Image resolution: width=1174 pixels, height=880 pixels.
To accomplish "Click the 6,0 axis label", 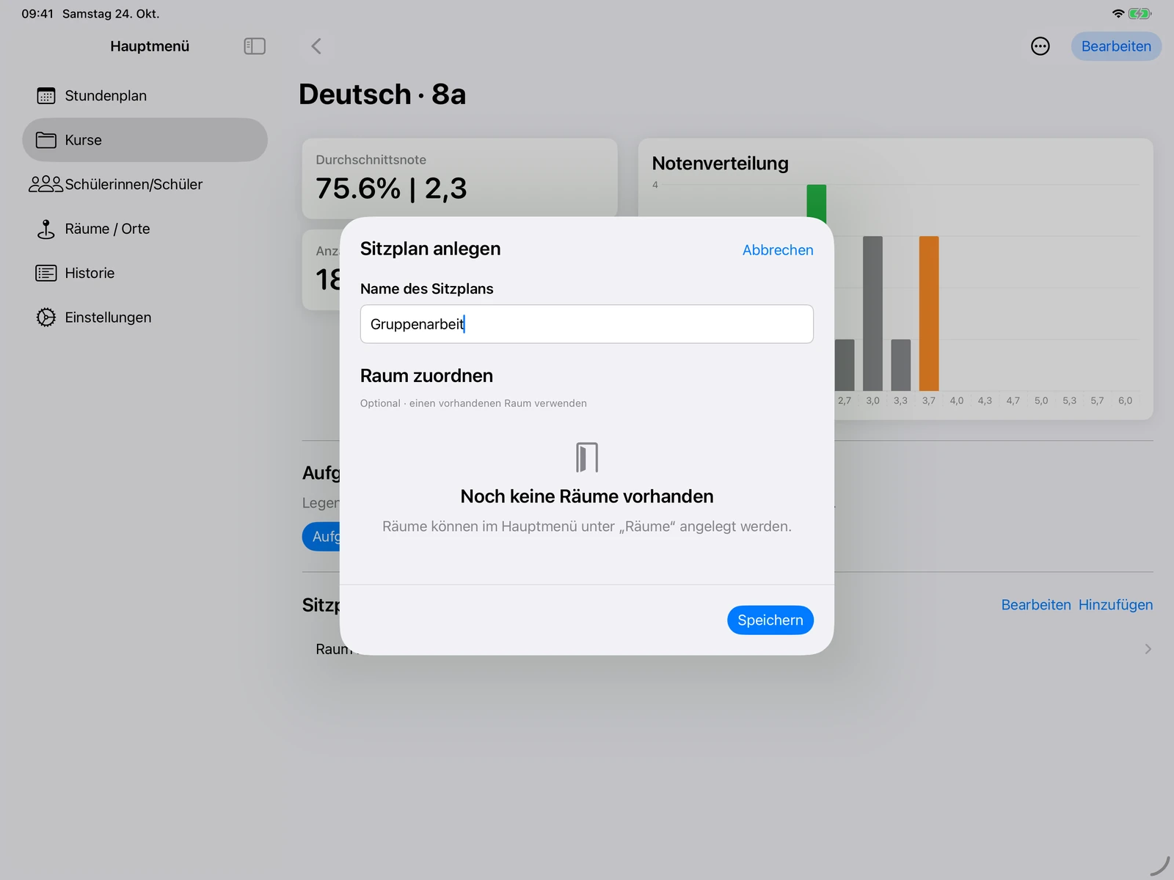I will tap(1125, 401).
